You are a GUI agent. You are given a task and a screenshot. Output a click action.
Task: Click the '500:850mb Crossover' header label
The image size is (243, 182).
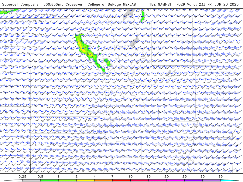point(63,5)
